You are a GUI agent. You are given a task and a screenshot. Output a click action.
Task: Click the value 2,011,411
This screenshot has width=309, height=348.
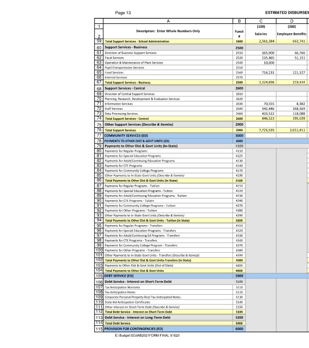292,130
